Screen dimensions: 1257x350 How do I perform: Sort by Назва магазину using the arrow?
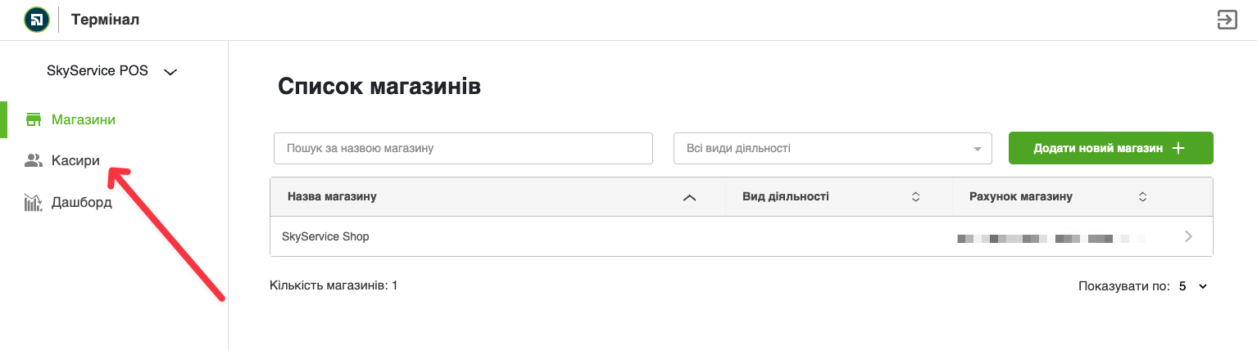689,197
